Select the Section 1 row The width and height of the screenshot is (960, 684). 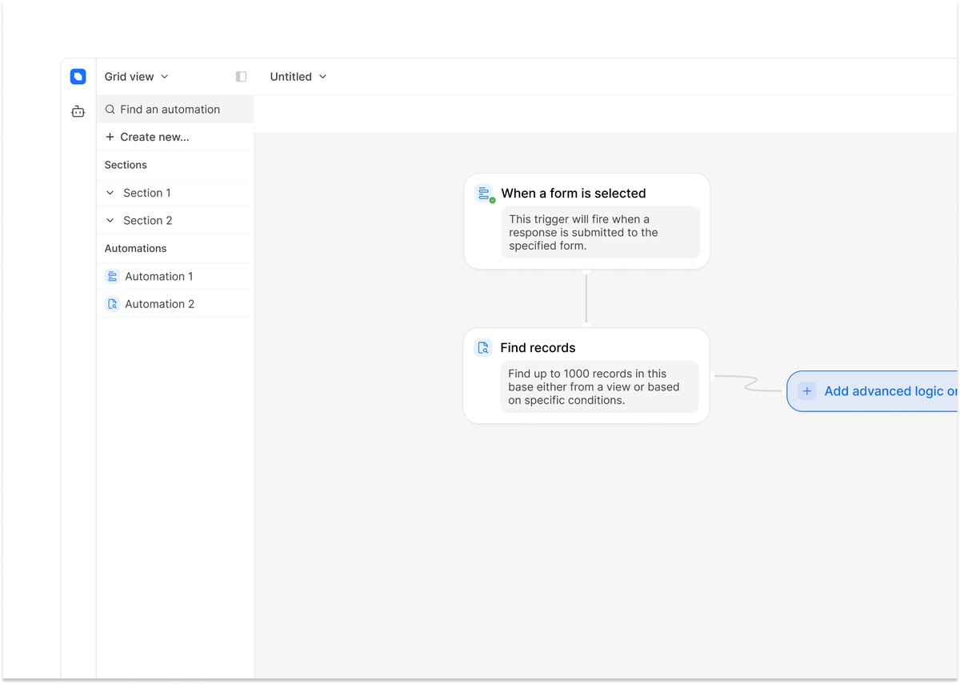pos(175,193)
